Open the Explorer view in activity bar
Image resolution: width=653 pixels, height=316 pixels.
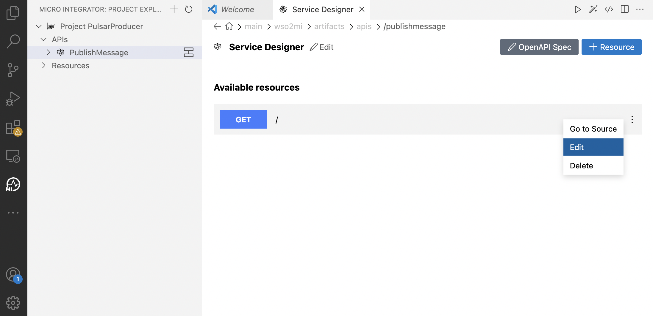13,13
